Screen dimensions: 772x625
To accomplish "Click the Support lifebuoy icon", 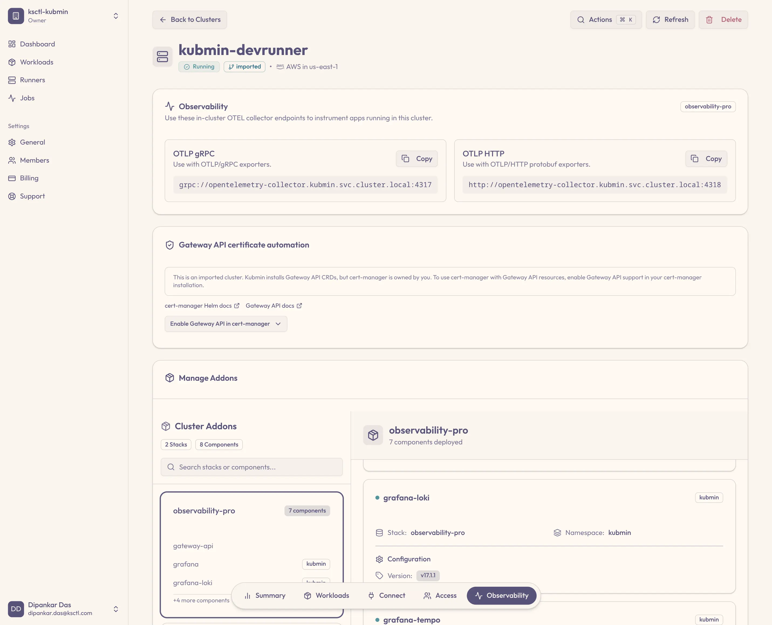I will click(x=12, y=196).
